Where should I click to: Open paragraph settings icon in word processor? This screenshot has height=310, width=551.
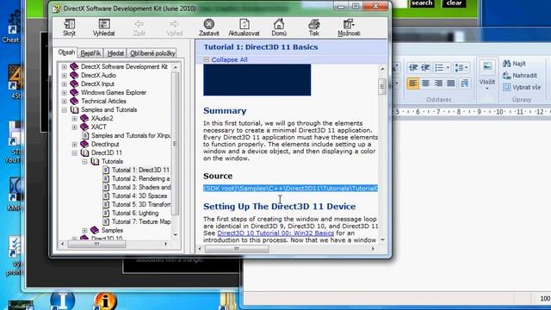pos(465,84)
